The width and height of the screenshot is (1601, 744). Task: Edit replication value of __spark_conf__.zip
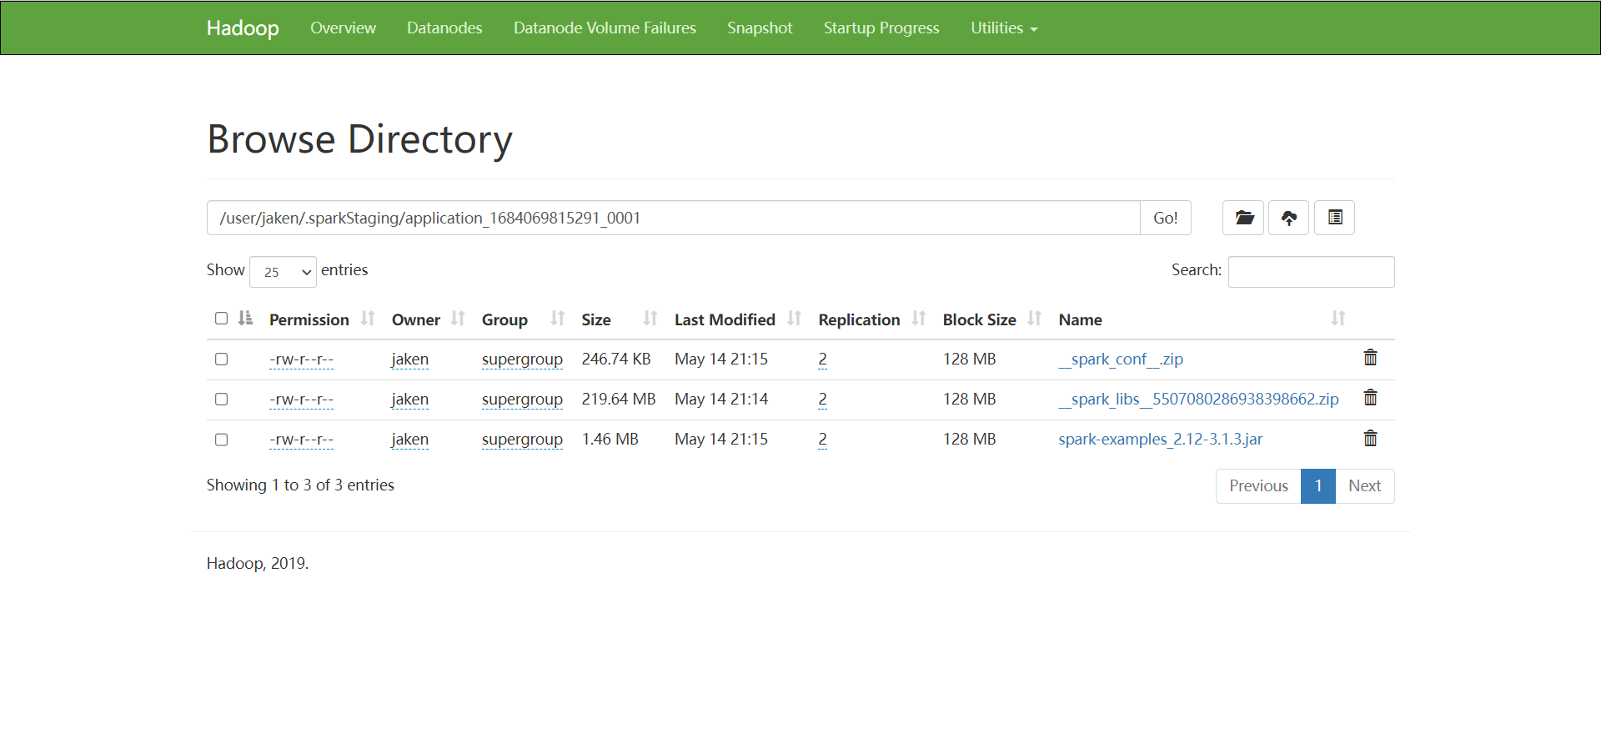point(822,359)
